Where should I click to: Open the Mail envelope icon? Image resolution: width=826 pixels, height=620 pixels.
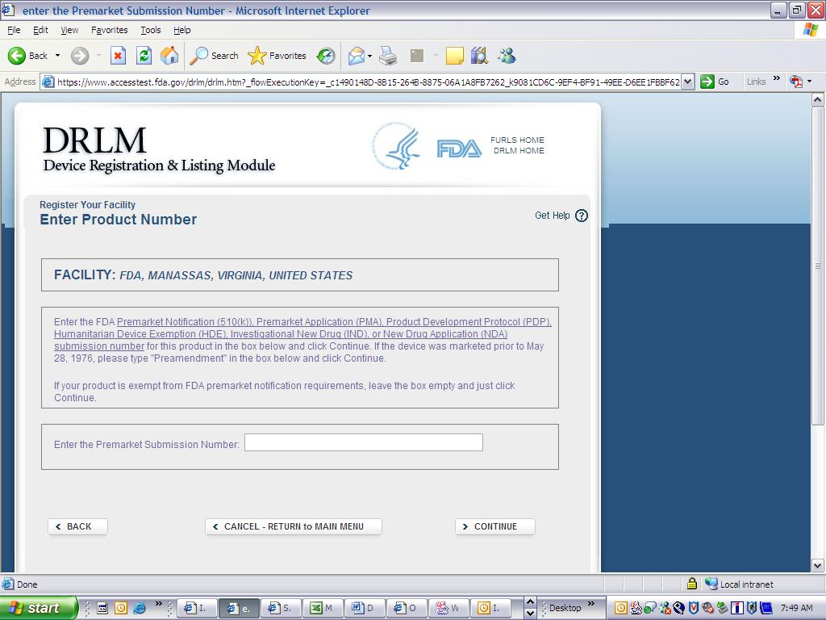(x=356, y=56)
